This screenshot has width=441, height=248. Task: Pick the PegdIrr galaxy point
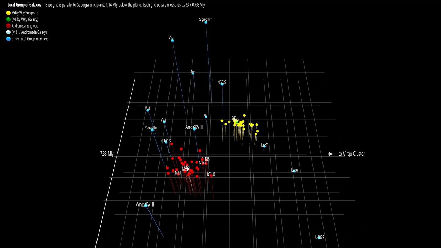[x=152, y=130]
